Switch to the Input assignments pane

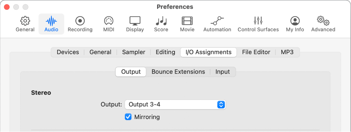223,72
